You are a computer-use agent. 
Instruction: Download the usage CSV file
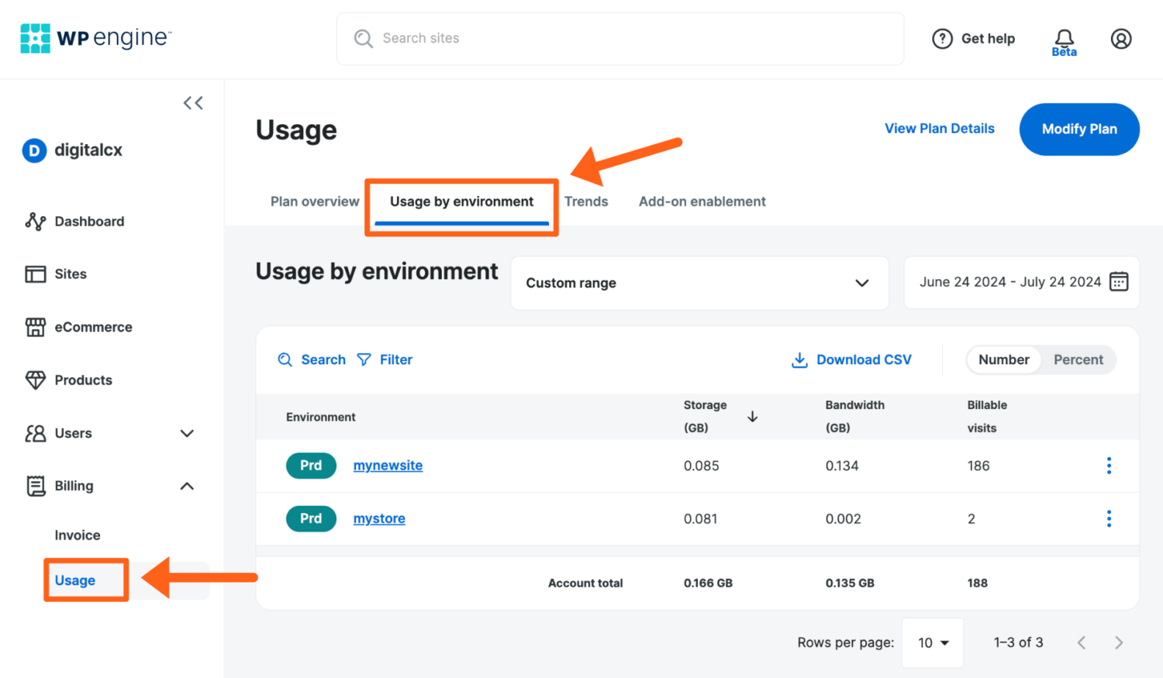coord(851,360)
